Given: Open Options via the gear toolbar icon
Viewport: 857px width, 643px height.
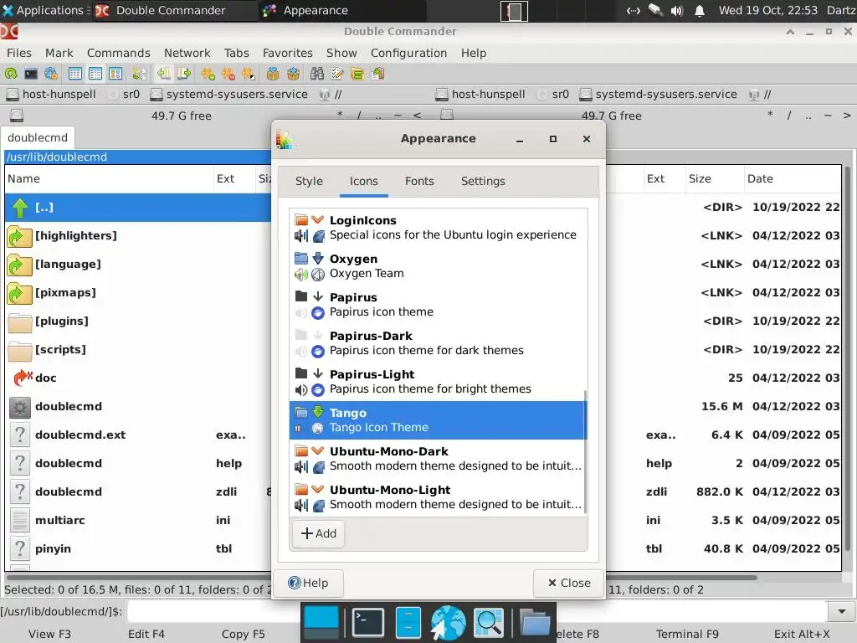Looking at the screenshot, I should pos(51,74).
